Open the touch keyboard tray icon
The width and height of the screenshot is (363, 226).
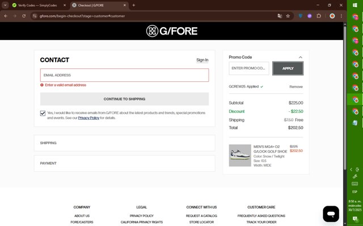[354, 184]
